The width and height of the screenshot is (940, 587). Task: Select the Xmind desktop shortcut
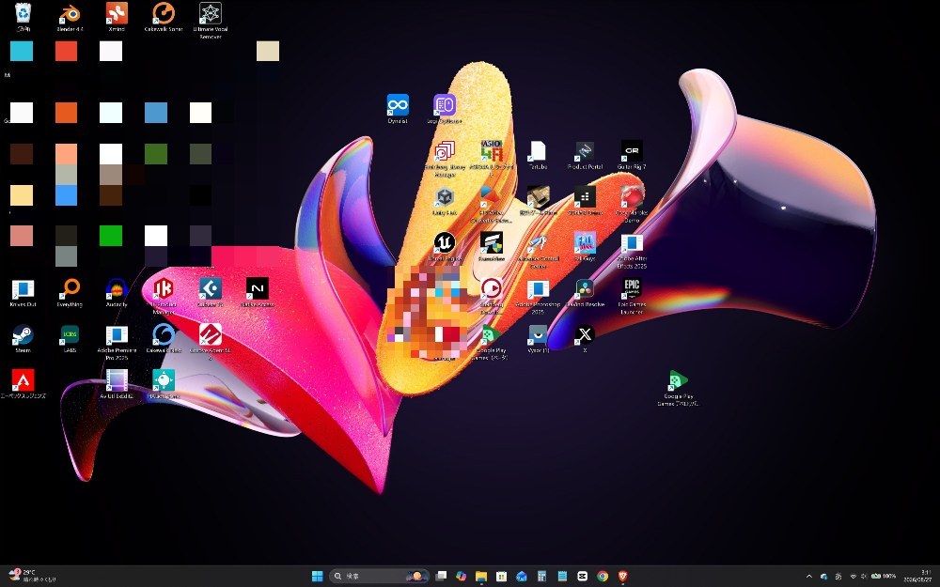pos(117,16)
